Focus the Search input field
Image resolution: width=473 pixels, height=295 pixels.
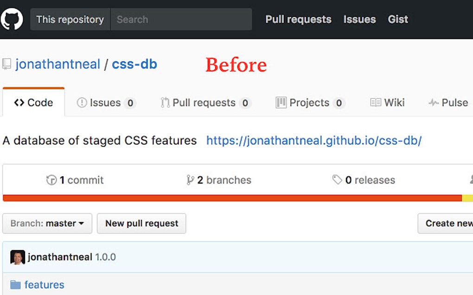[181, 19]
